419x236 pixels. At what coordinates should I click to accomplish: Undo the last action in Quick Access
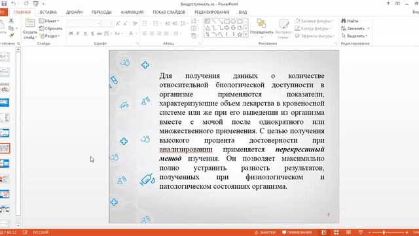13,4
